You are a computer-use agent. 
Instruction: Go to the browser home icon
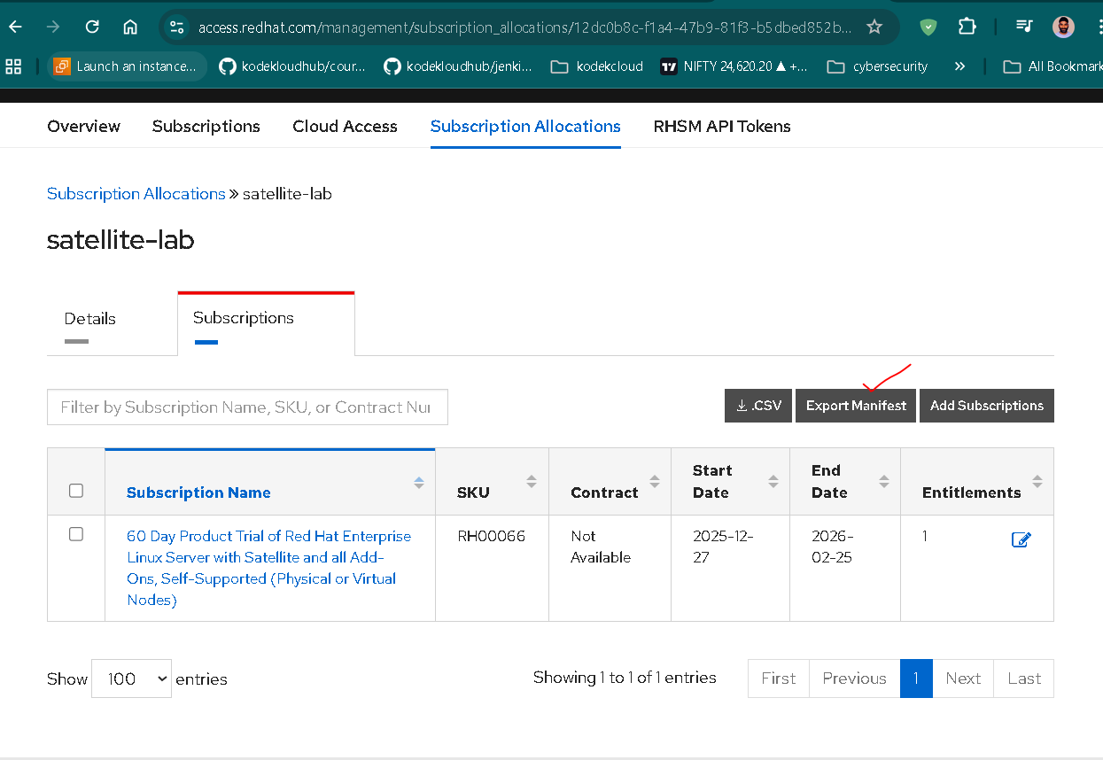130,27
